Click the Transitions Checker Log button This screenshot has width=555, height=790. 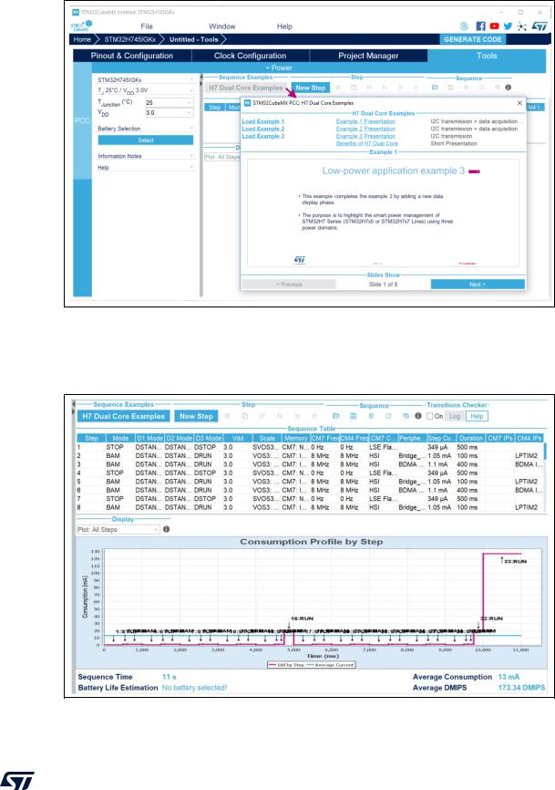coord(455,416)
